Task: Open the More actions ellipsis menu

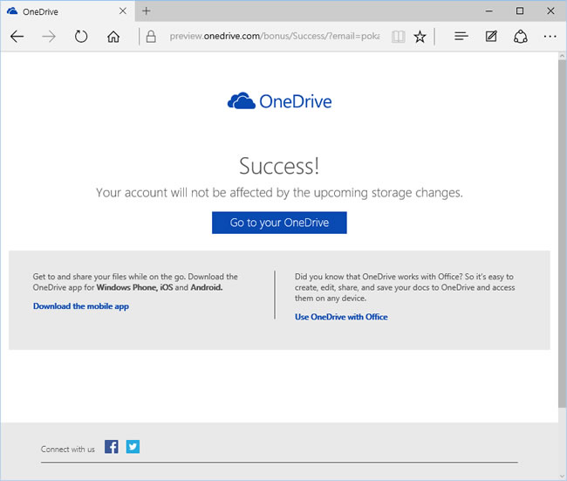Action: [x=550, y=37]
